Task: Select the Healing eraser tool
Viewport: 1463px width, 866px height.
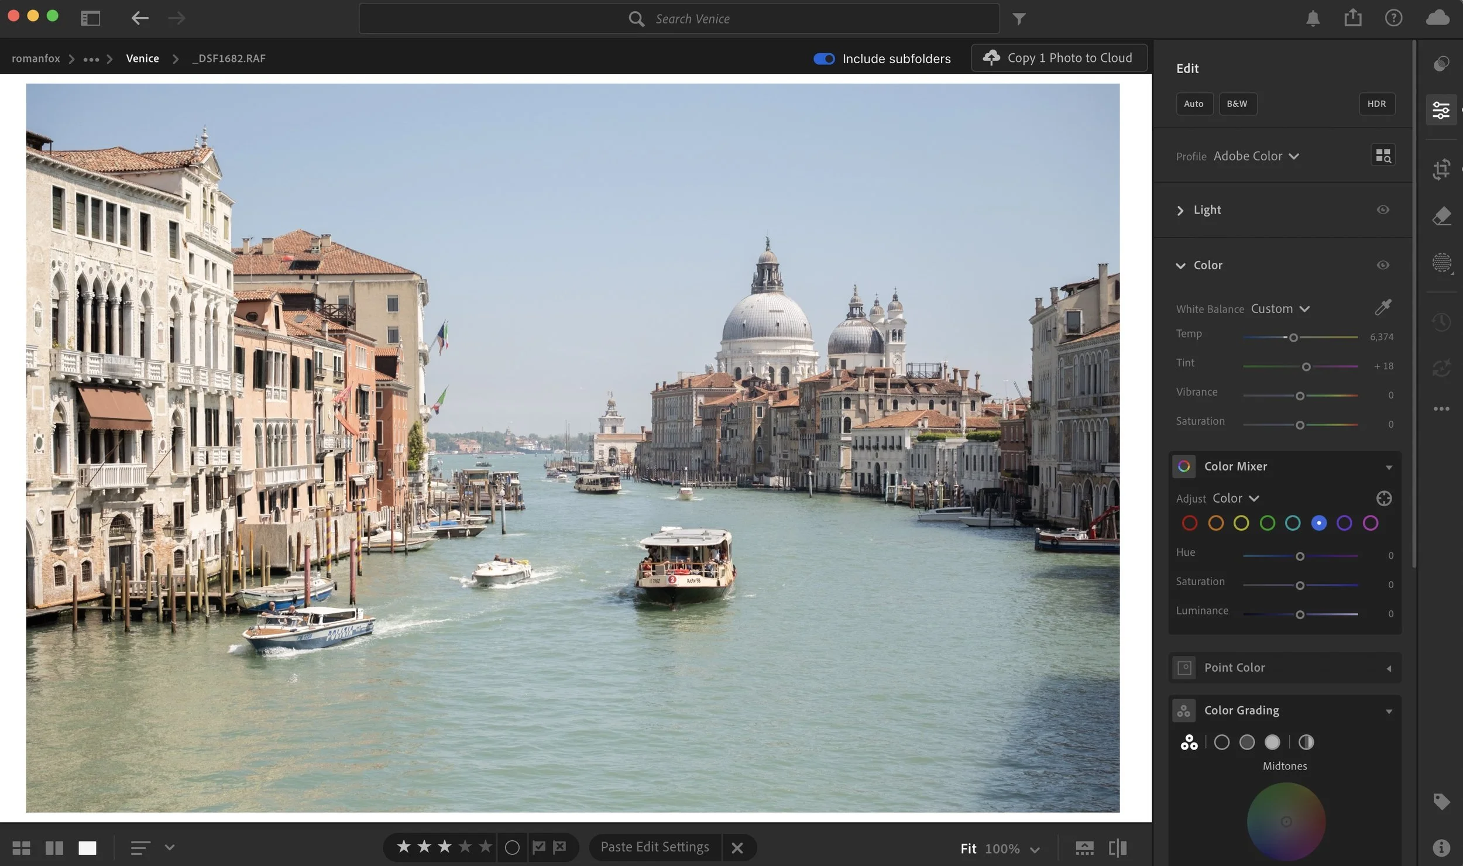Action: click(1441, 216)
